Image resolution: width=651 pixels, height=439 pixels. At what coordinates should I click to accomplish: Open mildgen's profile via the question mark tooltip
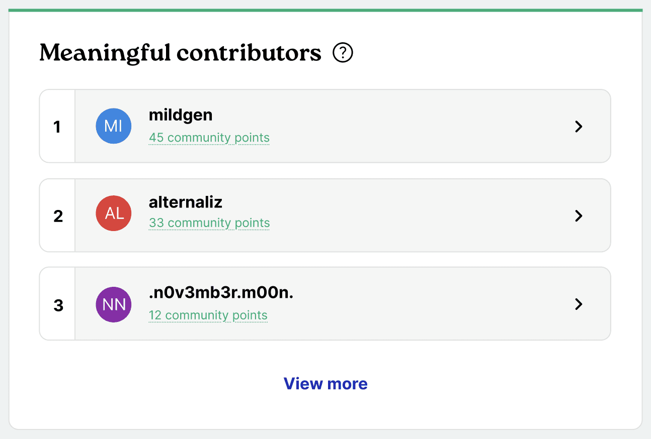tap(343, 53)
